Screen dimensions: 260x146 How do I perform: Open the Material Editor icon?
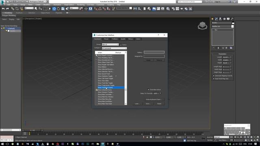168,9
